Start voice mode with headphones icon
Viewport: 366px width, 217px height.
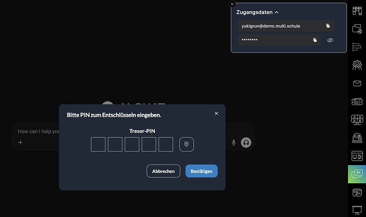coord(246,142)
